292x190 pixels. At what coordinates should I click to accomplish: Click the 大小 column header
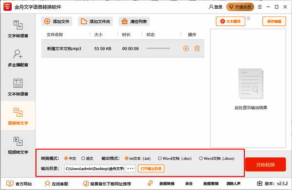[x=98, y=35]
